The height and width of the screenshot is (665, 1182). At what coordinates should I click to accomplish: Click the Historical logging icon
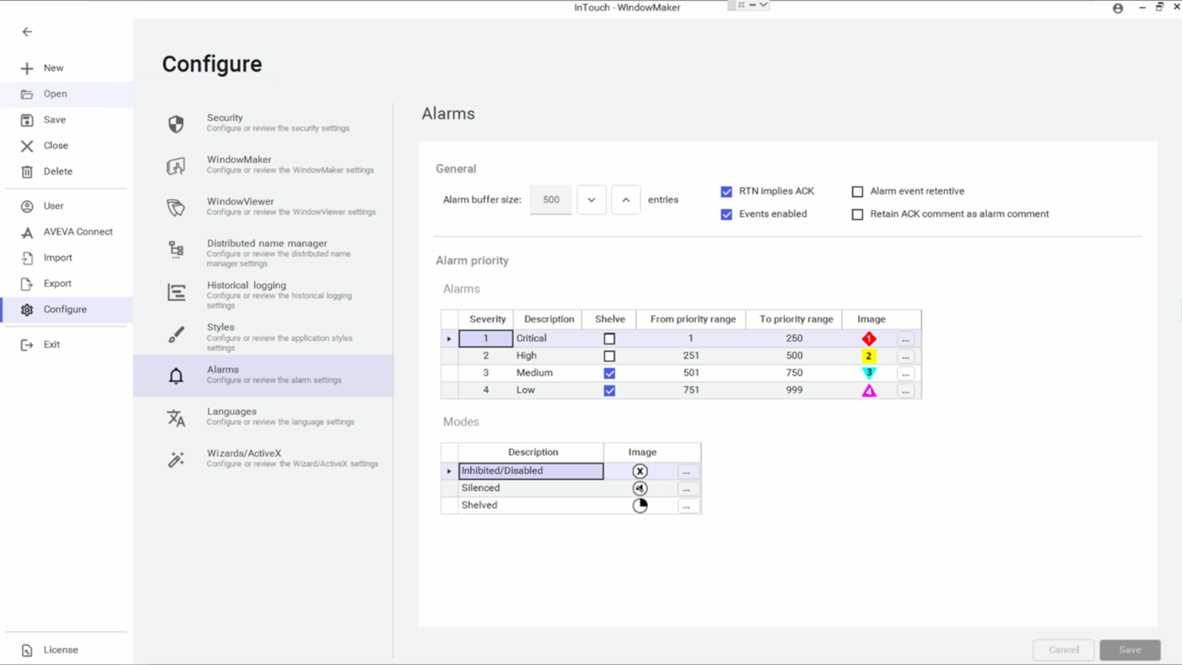(x=177, y=292)
